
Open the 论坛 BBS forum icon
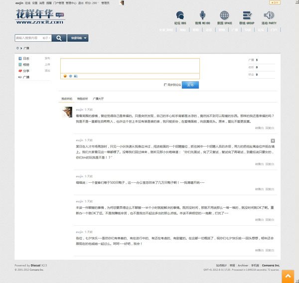(x=180, y=15)
